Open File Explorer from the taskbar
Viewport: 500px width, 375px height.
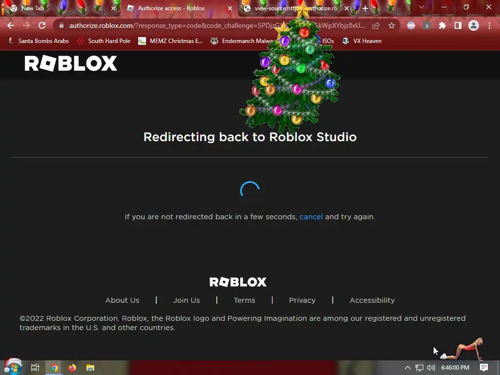pyautogui.click(x=90, y=368)
